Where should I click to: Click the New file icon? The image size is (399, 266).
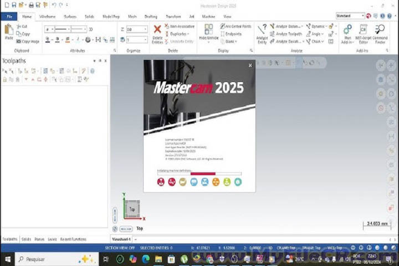[7, 5]
